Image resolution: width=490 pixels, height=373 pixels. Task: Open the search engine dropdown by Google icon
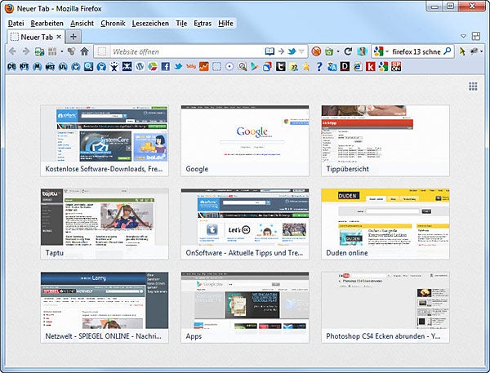coord(380,51)
